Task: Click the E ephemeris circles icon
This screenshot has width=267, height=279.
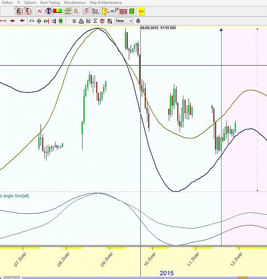Action: tap(19, 11)
